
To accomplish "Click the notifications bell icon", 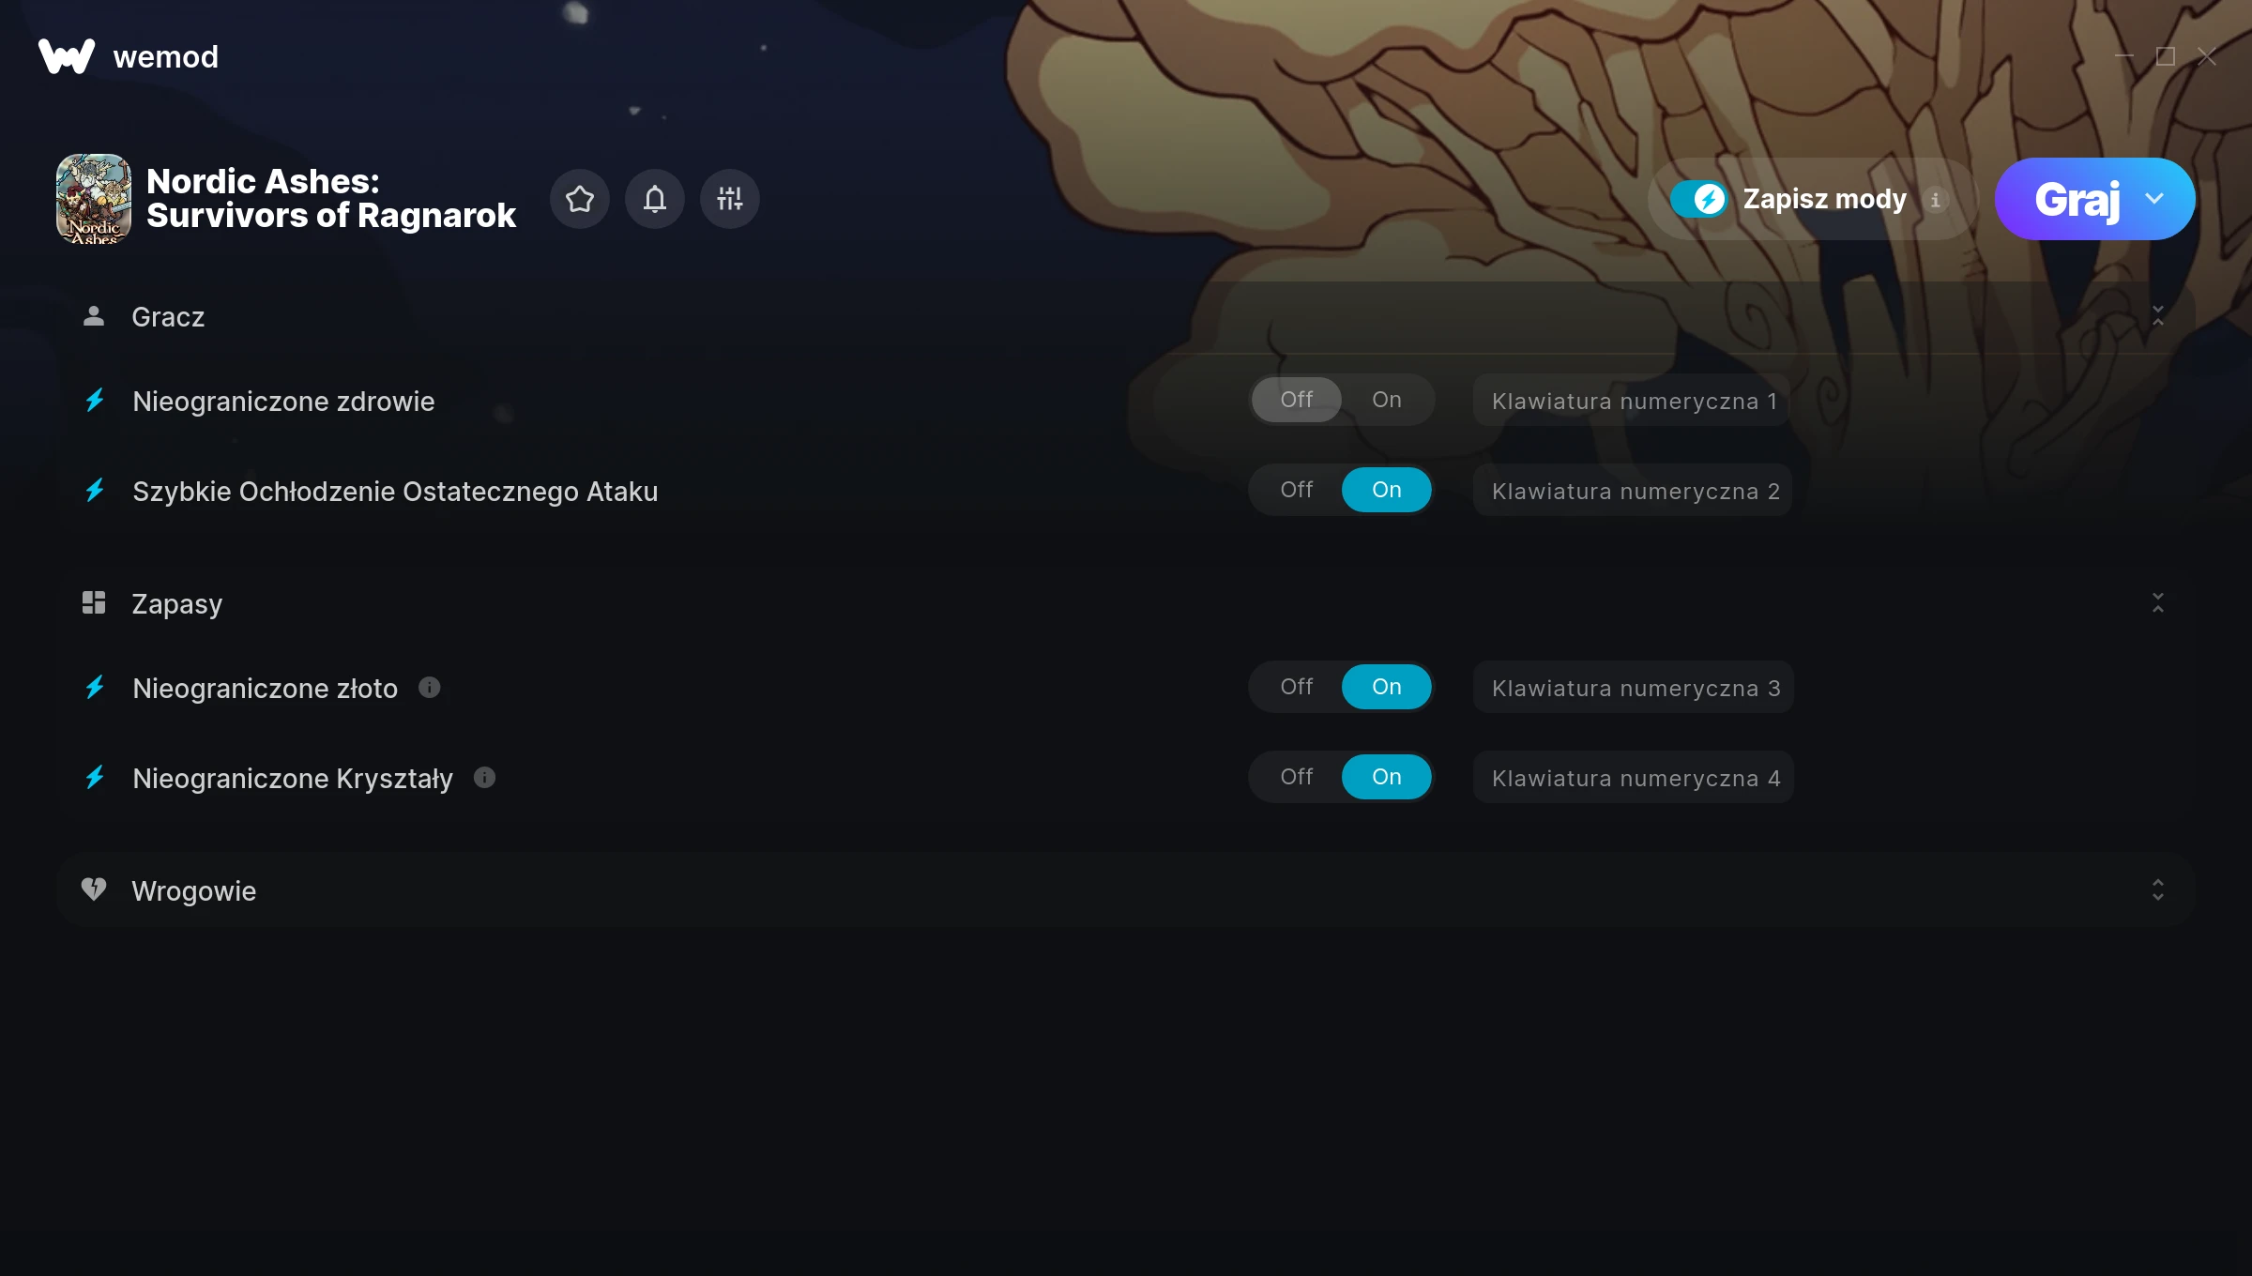I will point(655,199).
